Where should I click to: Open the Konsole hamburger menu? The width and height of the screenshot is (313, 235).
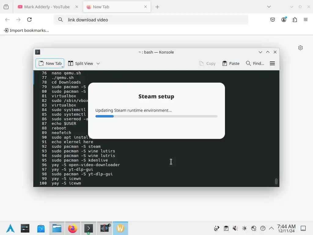(272, 63)
